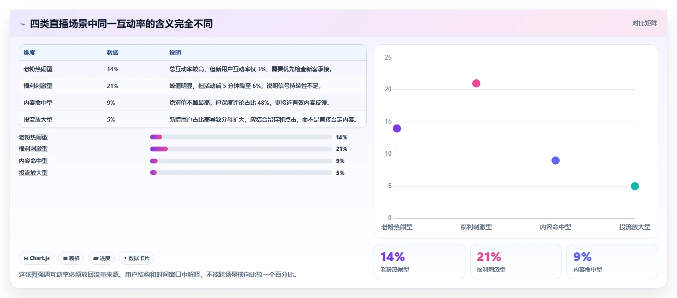Click 内容命中型 cell in the table
The width and height of the screenshot is (677, 298).
(x=38, y=103)
